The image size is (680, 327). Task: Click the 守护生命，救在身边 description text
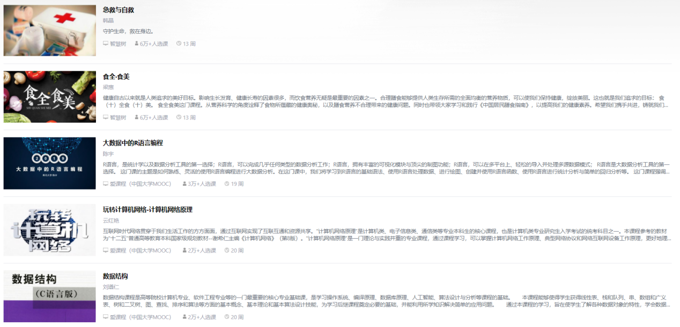pyautogui.click(x=128, y=32)
